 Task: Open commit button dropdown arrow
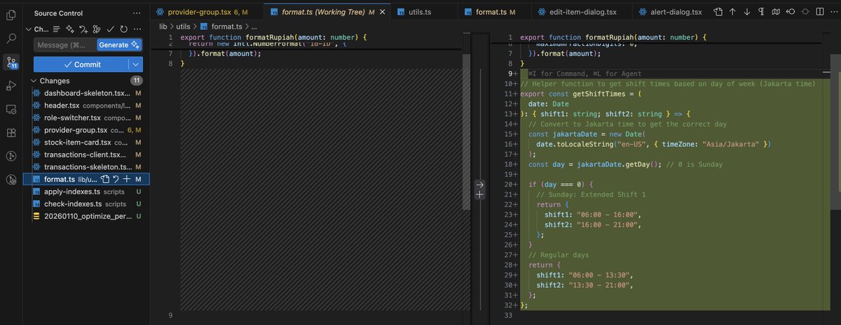136,64
